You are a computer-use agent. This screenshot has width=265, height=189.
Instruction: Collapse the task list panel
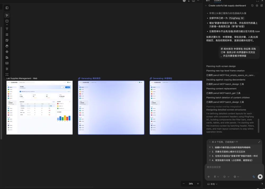click(x=259, y=142)
